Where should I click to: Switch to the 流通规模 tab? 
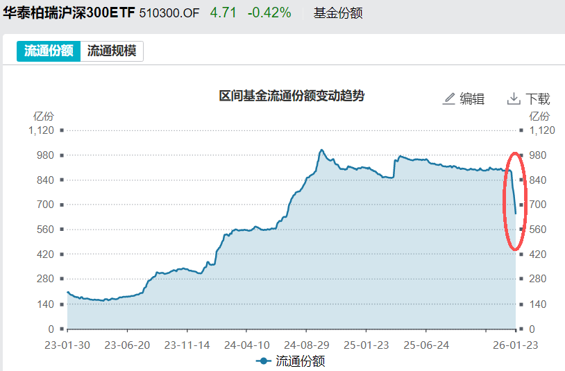(x=112, y=51)
